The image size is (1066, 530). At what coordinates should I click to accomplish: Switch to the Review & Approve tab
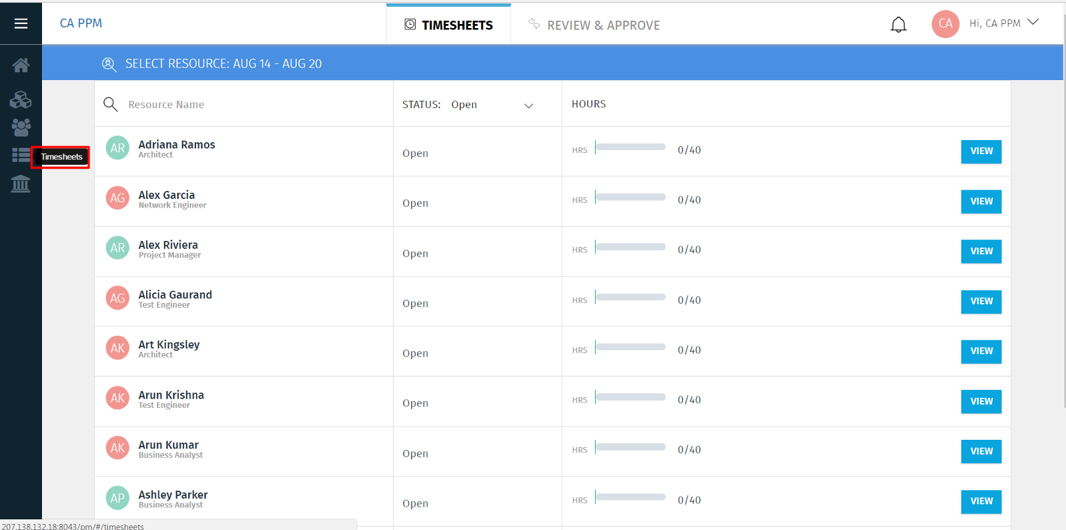[594, 25]
